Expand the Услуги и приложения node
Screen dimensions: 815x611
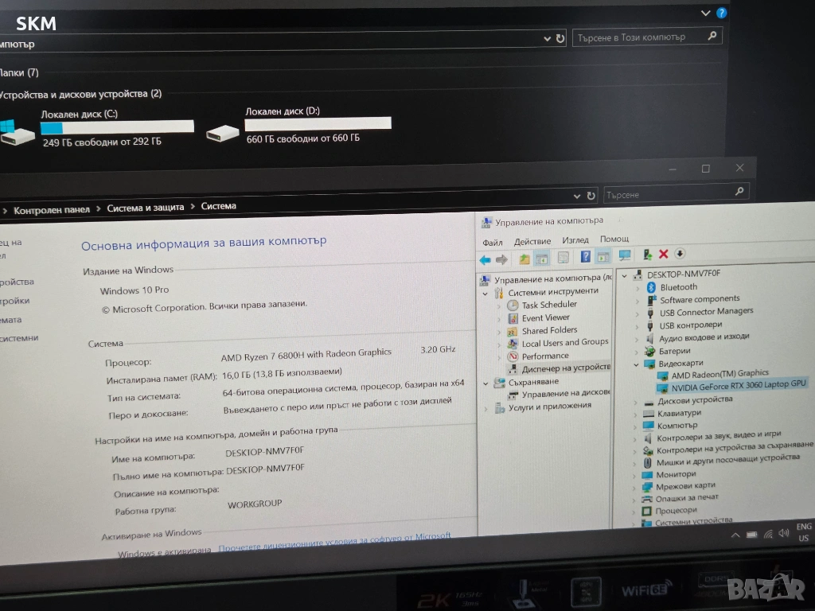pos(486,407)
